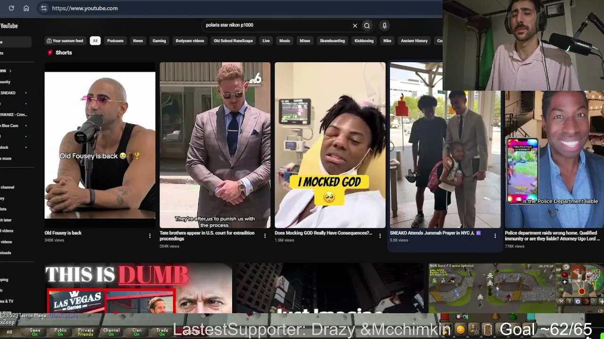Open more options for SNEAKO Jummah Prayer short
This screenshot has width=604, height=339.
(x=495, y=235)
